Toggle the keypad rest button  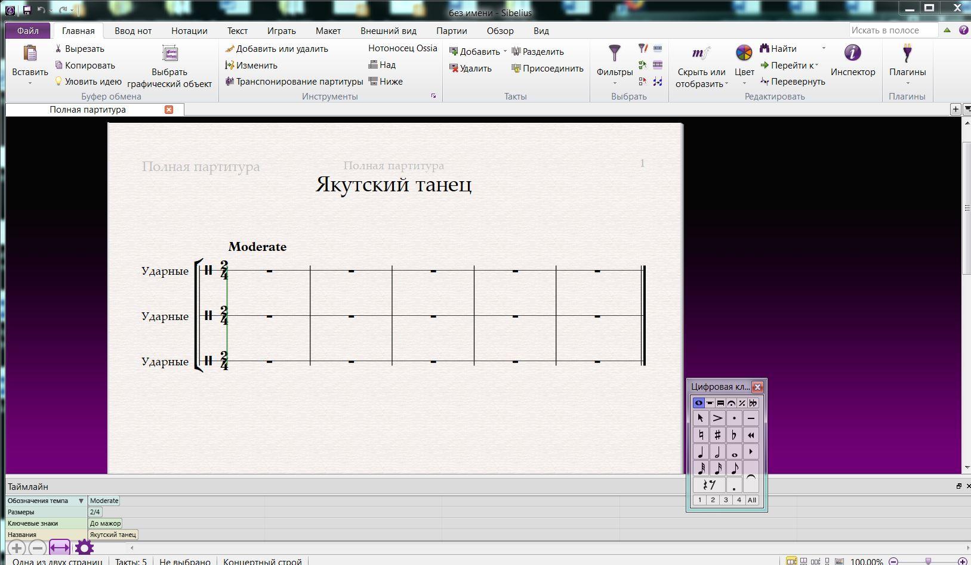pos(709,485)
